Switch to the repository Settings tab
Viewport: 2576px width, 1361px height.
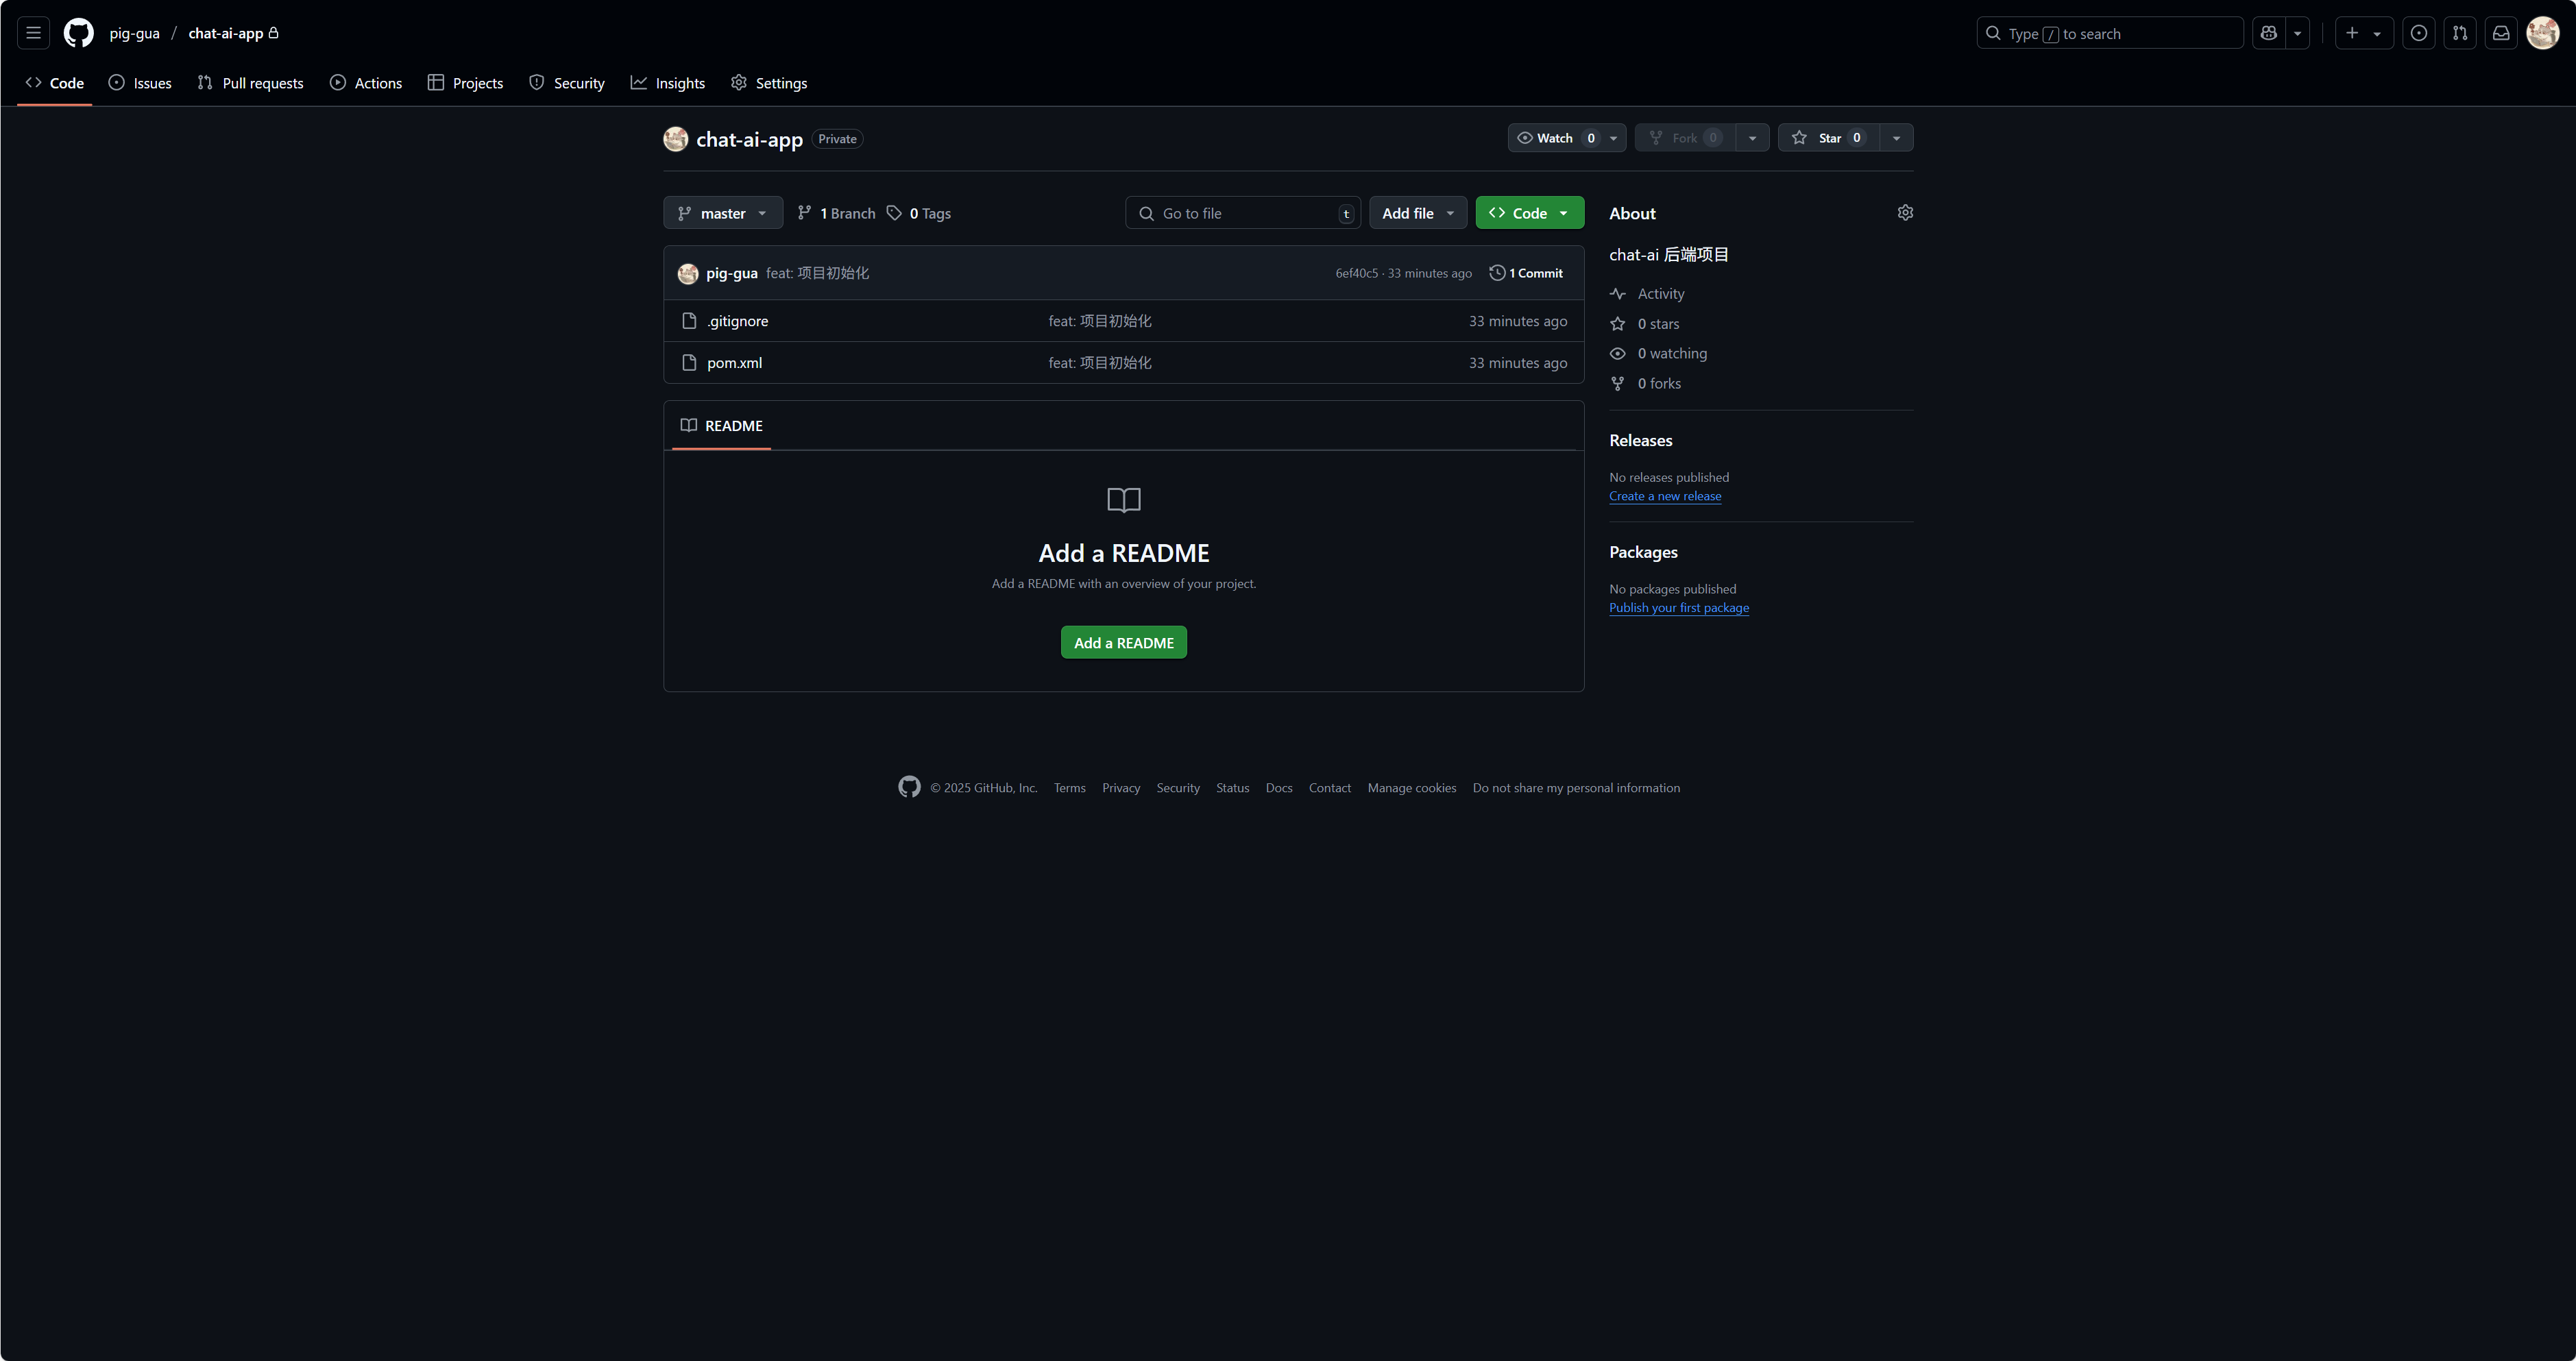coord(769,83)
